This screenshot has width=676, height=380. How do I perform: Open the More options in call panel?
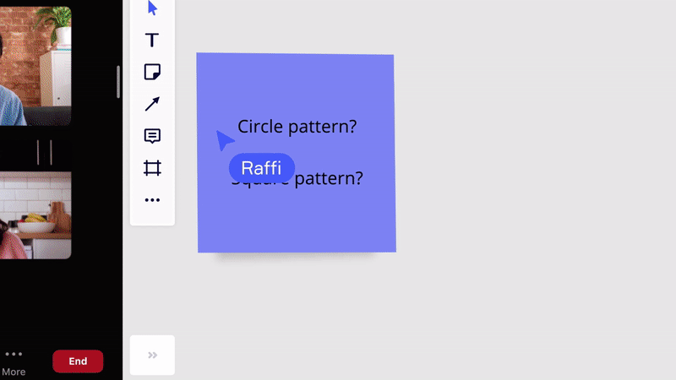[x=14, y=362]
